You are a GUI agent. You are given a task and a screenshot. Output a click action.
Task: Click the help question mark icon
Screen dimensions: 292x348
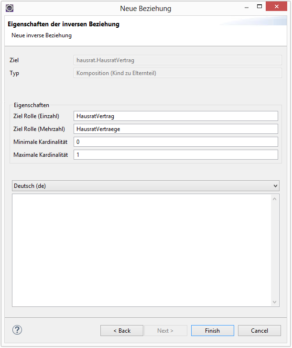click(x=17, y=330)
